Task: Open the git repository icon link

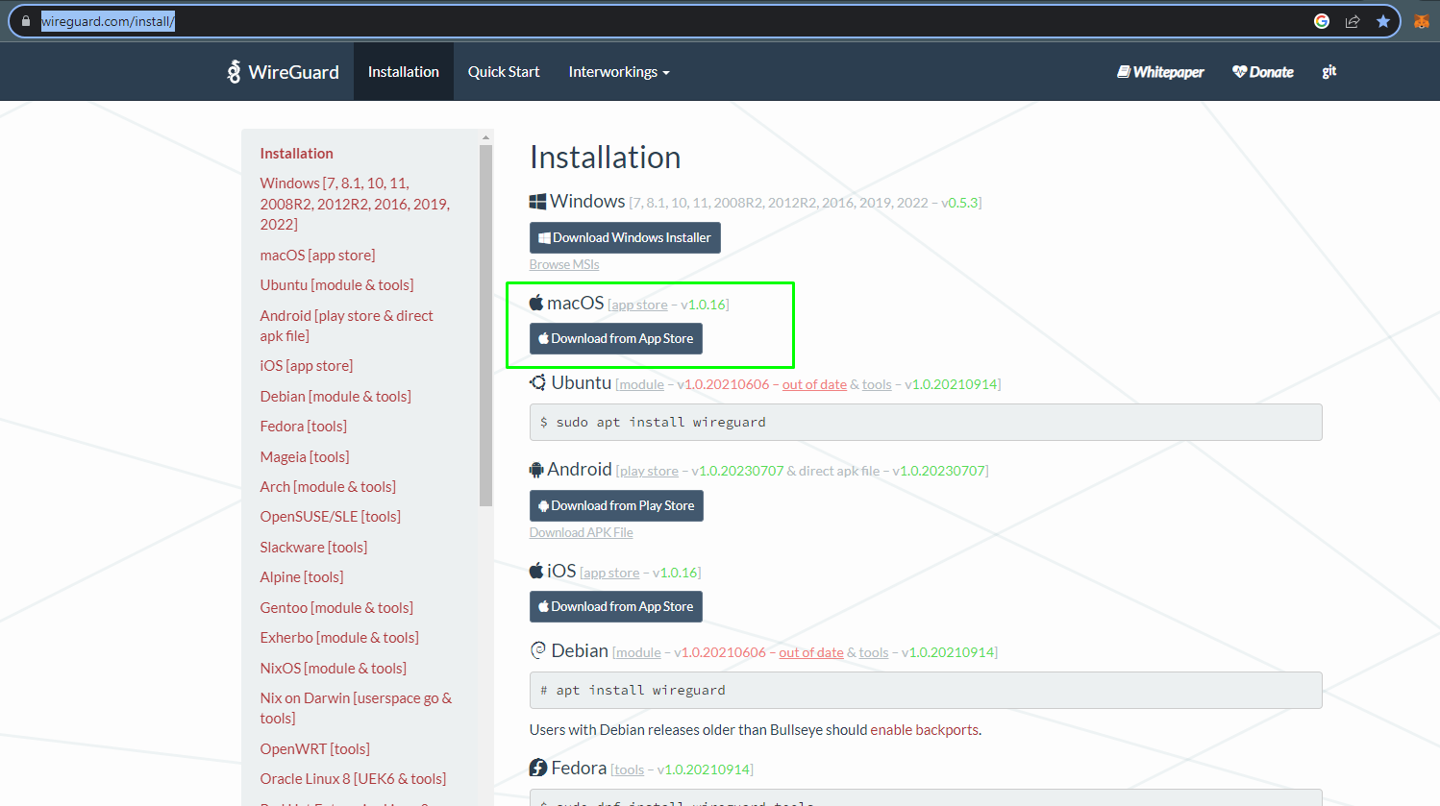Action: tap(1328, 72)
